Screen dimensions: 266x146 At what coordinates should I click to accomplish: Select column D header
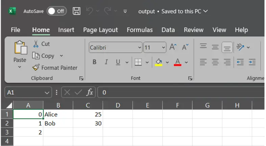pyautogui.click(x=118, y=105)
